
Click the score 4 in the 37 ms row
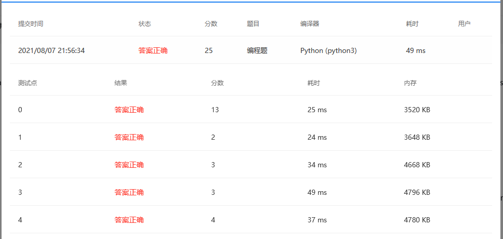[213, 220]
